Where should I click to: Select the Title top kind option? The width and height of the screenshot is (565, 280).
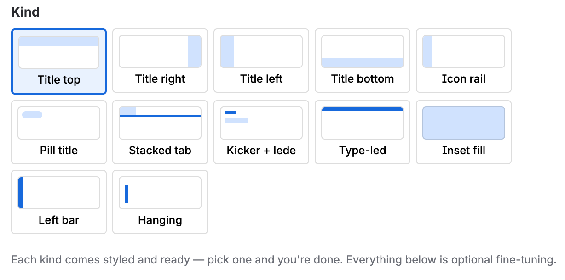(59, 62)
